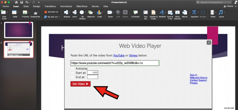Click the video URL input field
This screenshot has width=238, height=110.
pyautogui.click(x=115, y=63)
